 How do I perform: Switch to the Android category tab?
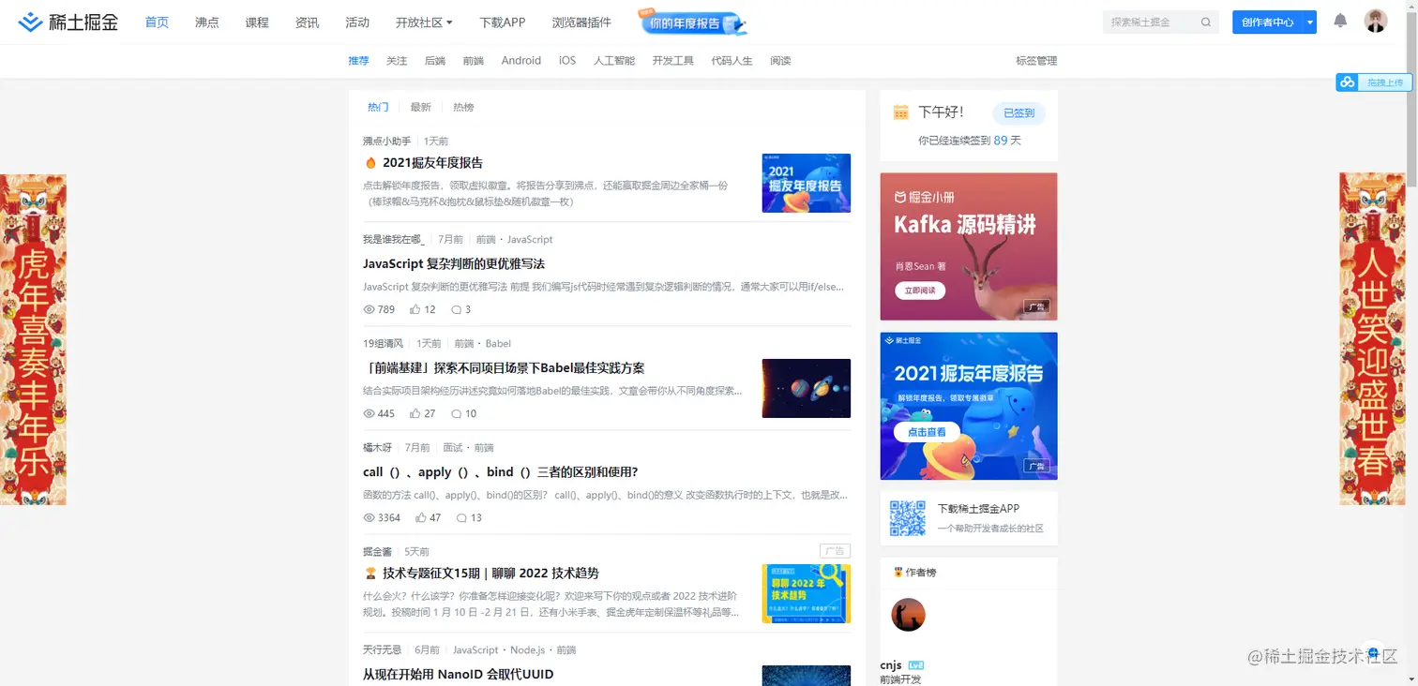pyautogui.click(x=521, y=61)
